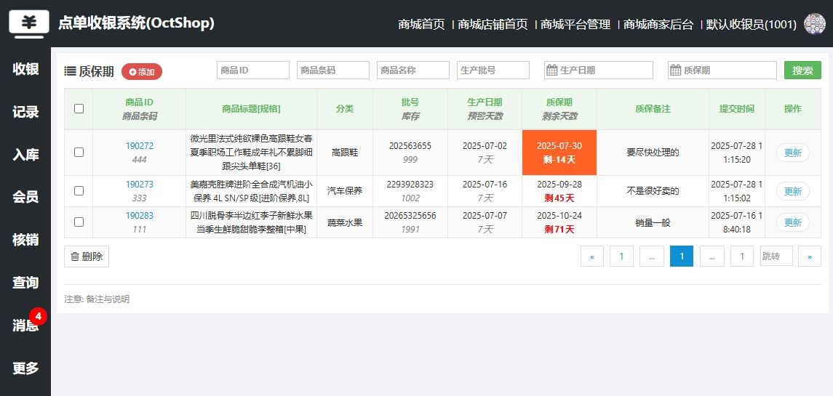Click 更新 for product 190272
Image resolution: width=833 pixels, height=396 pixels.
point(793,153)
